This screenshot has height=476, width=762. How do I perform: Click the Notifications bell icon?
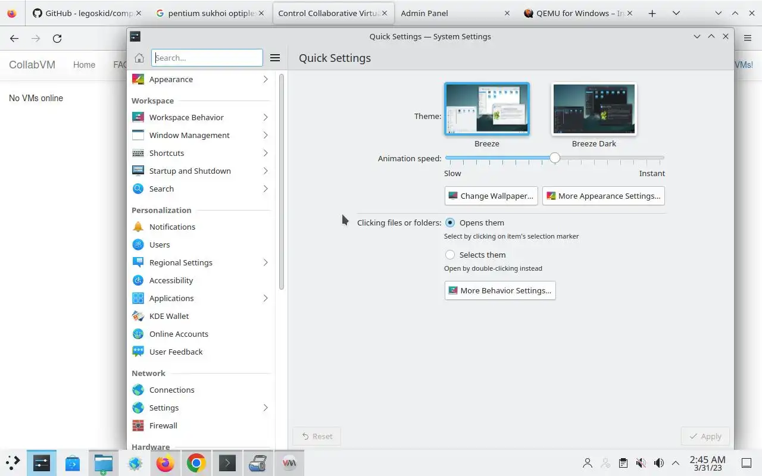click(x=138, y=227)
